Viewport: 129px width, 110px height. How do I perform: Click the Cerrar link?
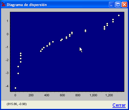119,105
